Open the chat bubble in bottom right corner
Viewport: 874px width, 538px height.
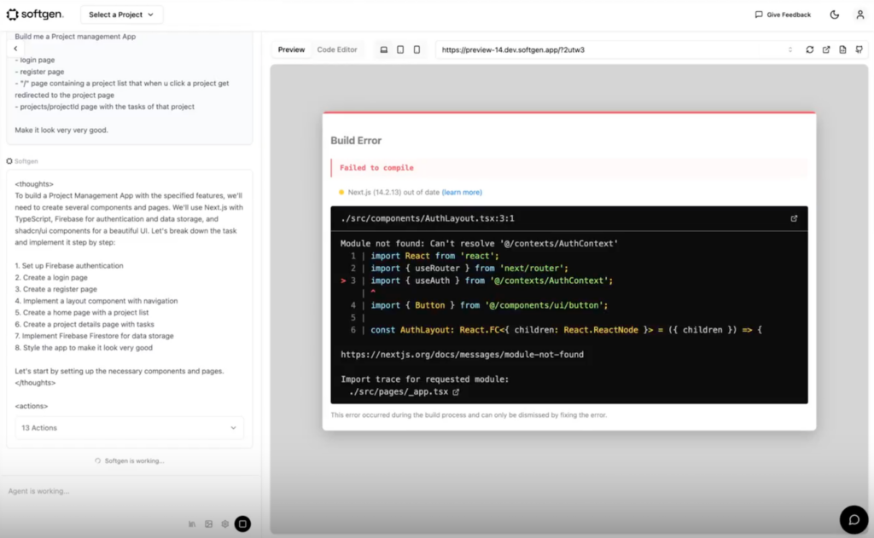[854, 519]
